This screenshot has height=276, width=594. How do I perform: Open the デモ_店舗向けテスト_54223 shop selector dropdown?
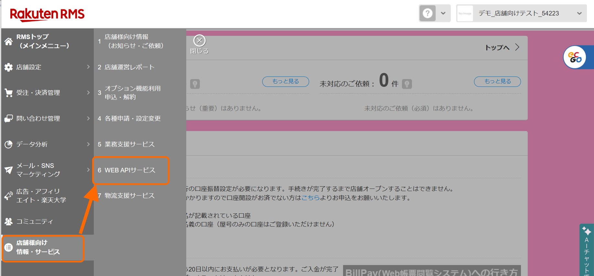tap(521, 13)
